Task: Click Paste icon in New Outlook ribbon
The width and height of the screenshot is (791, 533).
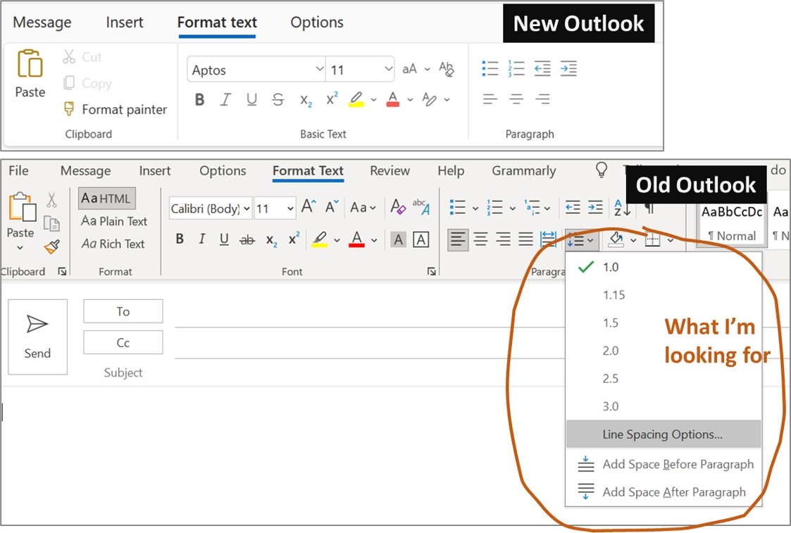Action: coord(30,63)
